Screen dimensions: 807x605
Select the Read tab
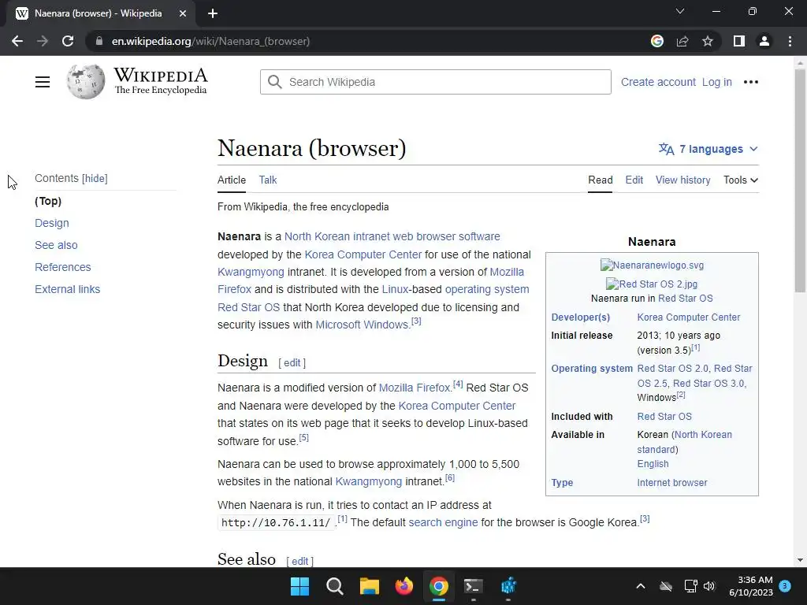pos(600,180)
